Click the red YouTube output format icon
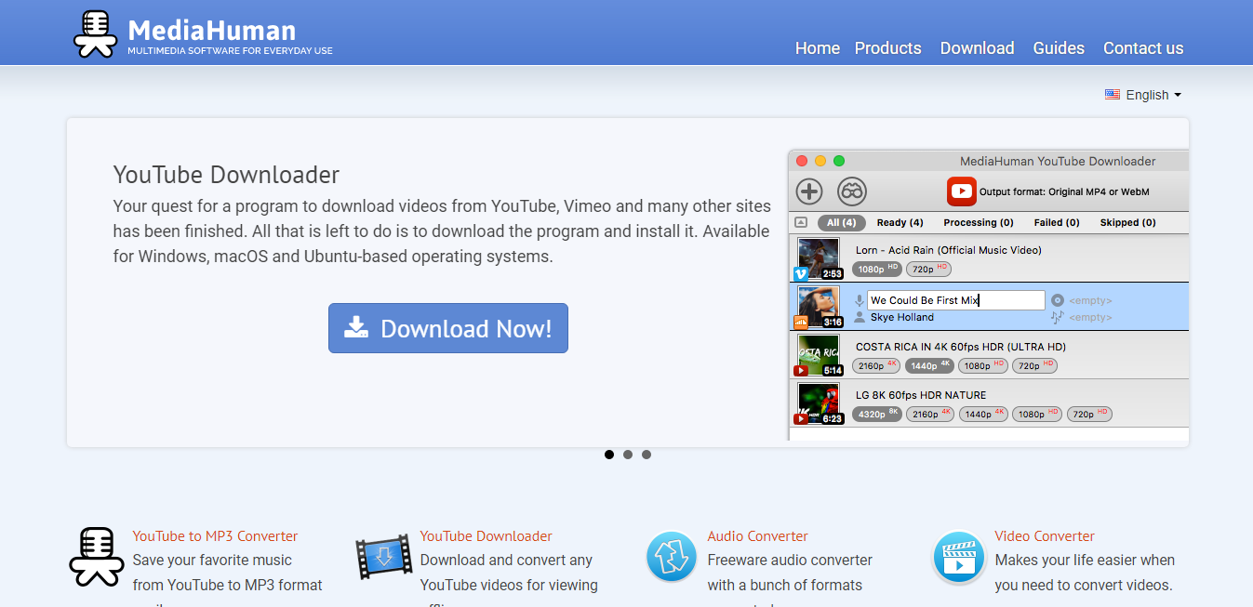The width and height of the screenshot is (1253, 607). [962, 191]
